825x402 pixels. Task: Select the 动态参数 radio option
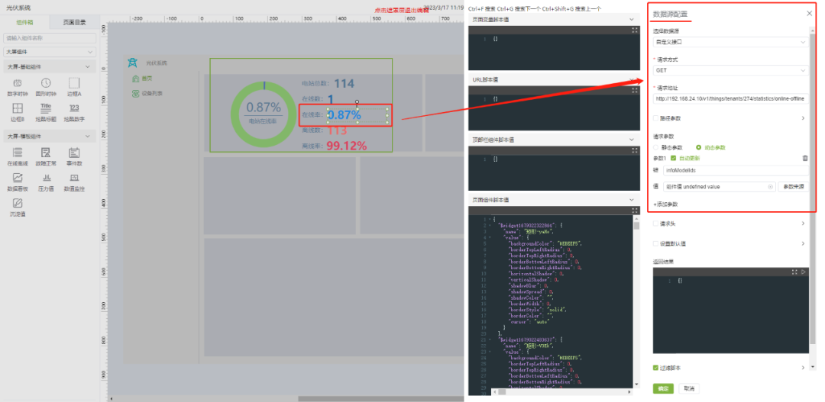699,147
